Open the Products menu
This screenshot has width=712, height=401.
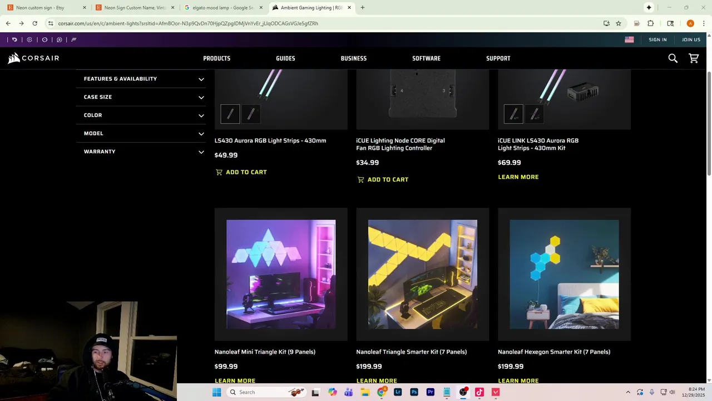(216, 58)
